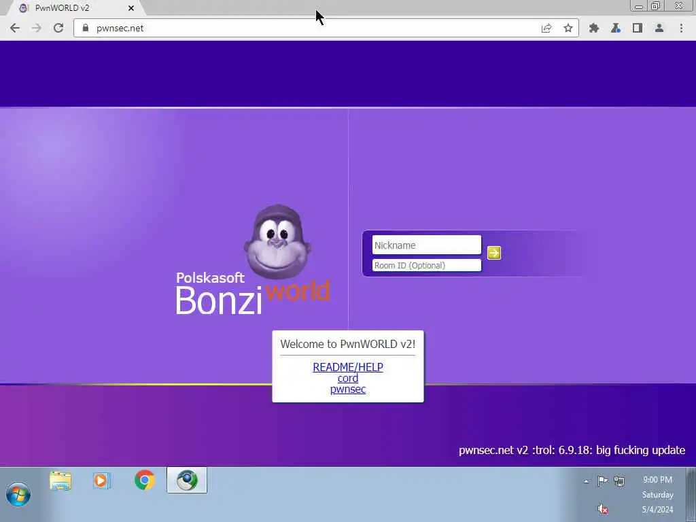Click the Show desktop strip

tap(691, 494)
